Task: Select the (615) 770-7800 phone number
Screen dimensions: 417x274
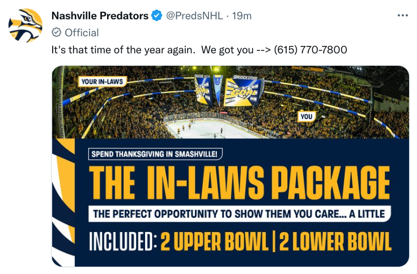Action: pyautogui.click(x=310, y=50)
